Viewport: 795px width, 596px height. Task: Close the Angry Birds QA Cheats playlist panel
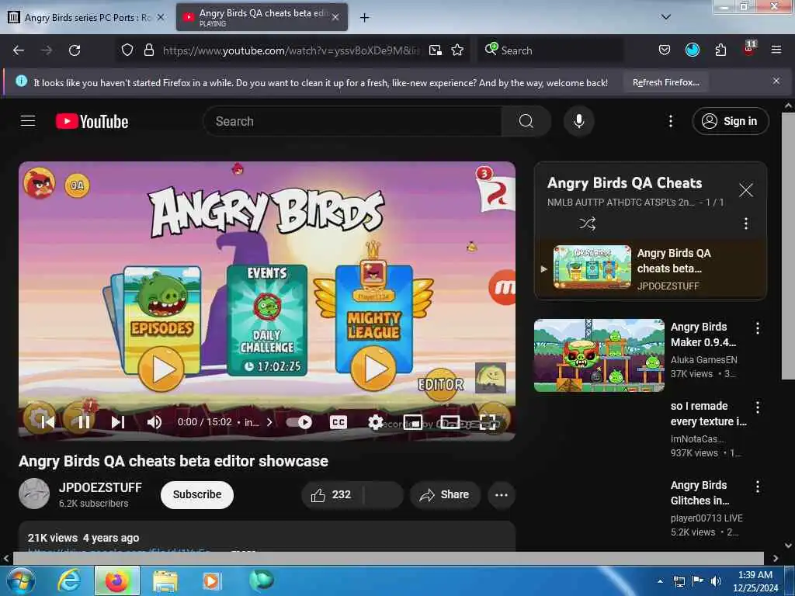(x=745, y=190)
